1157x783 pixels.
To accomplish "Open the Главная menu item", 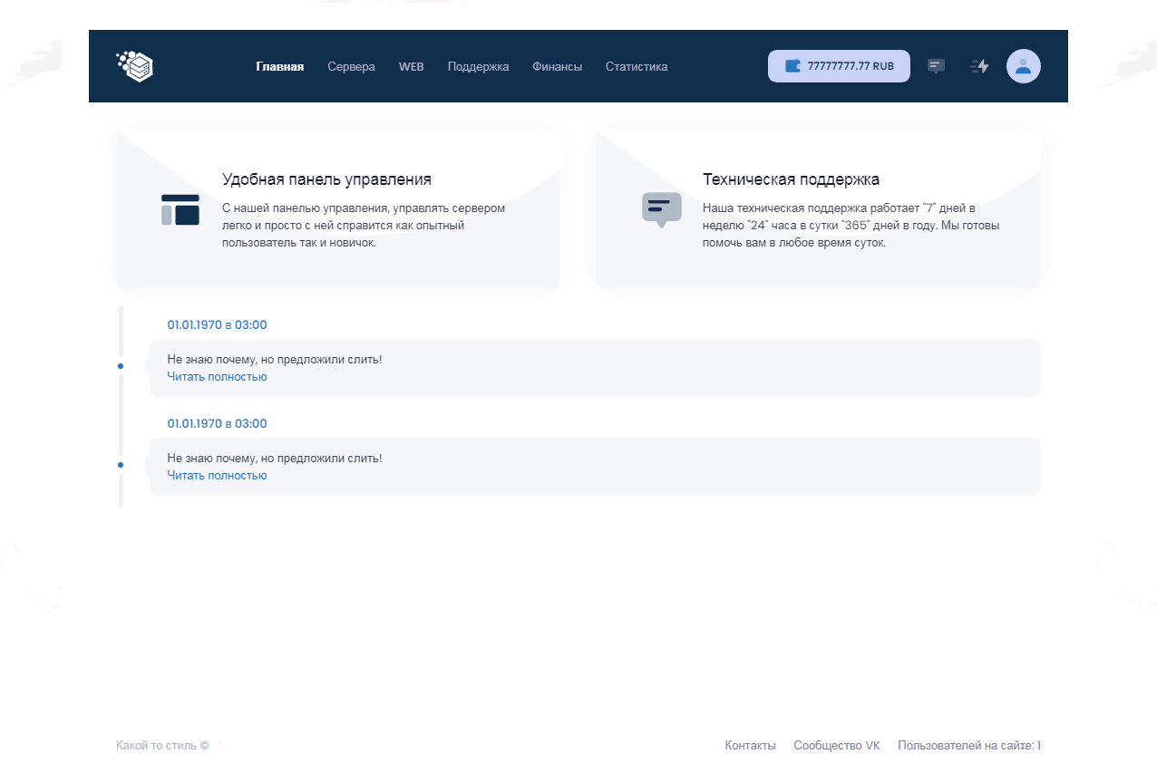I will [279, 66].
